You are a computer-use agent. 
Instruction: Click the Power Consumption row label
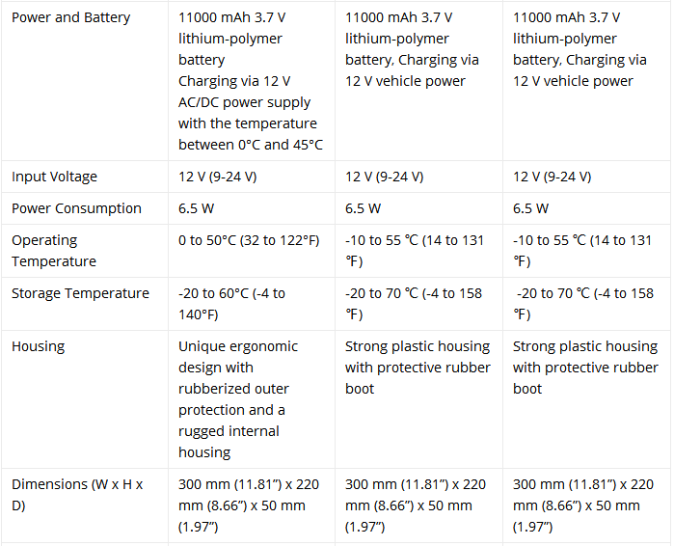click(x=76, y=208)
